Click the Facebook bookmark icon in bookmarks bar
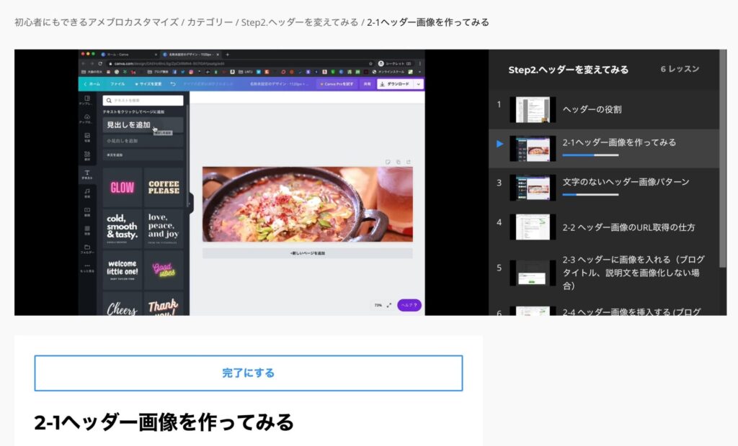 pos(174,72)
